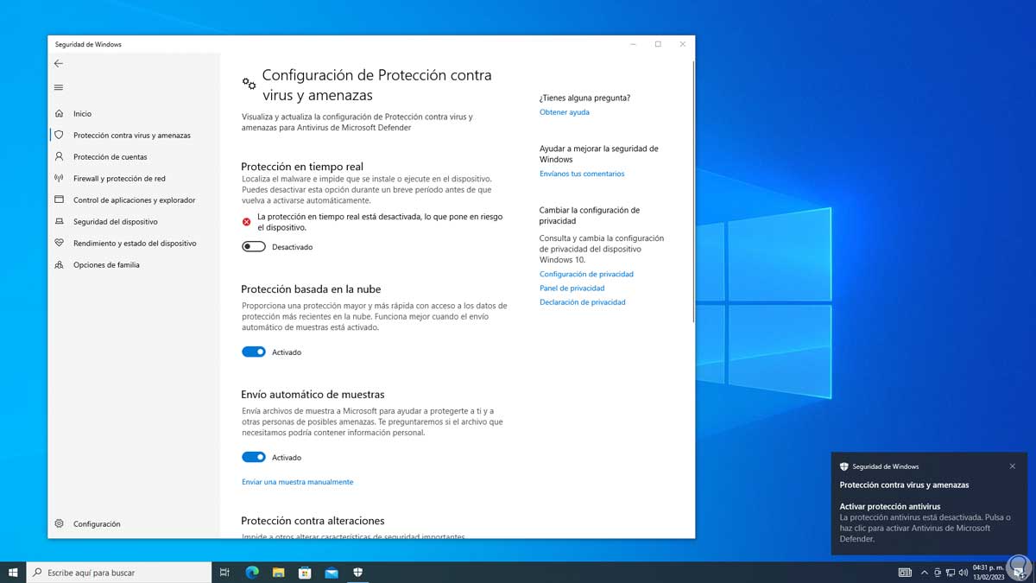Click the ¿Tienes alguna pregunta? text
Screen dimensions: 1036x583
pos(584,98)
